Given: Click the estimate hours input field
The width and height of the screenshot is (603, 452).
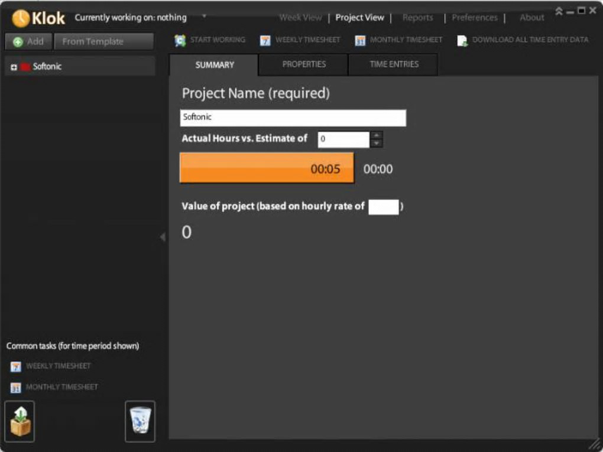Looking at the screenshot, I should click(x=344, y=139).
